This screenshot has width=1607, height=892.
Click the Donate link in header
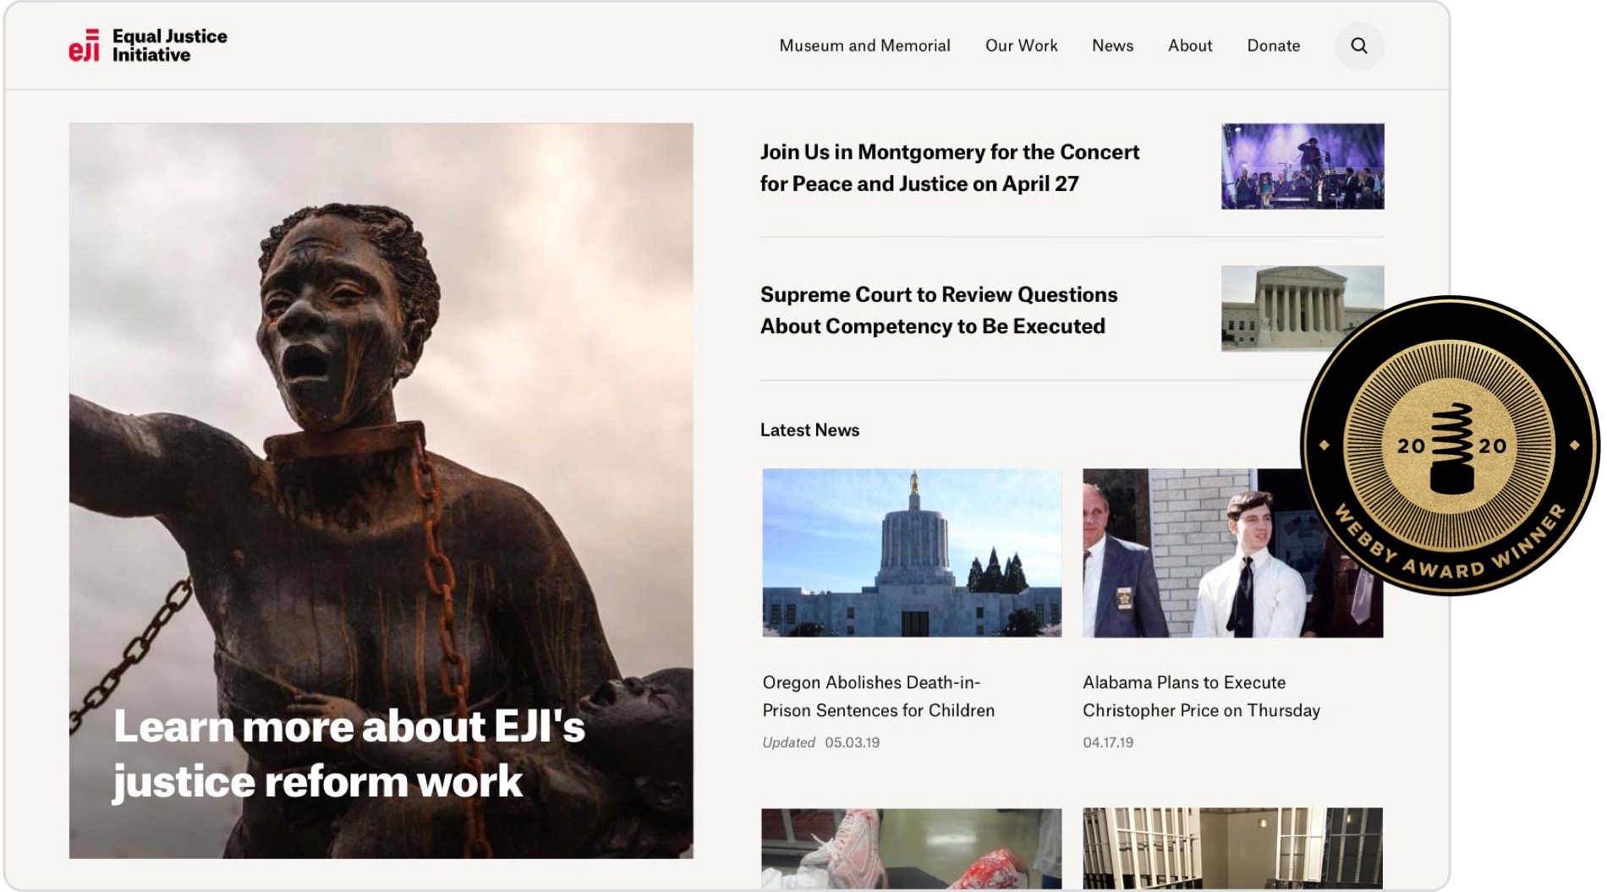1273,46
